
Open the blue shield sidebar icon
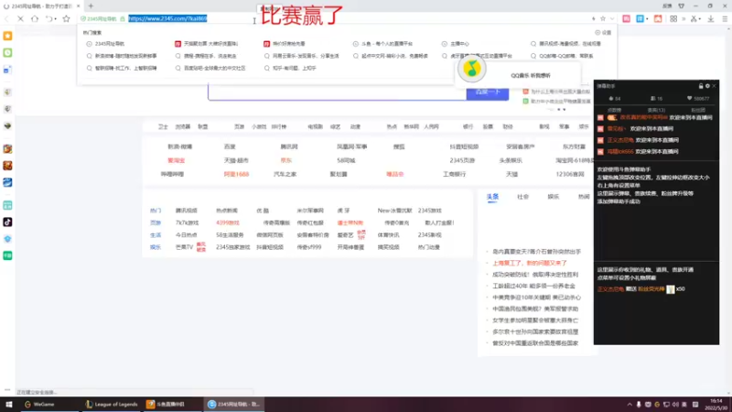(x=7, y=239)
